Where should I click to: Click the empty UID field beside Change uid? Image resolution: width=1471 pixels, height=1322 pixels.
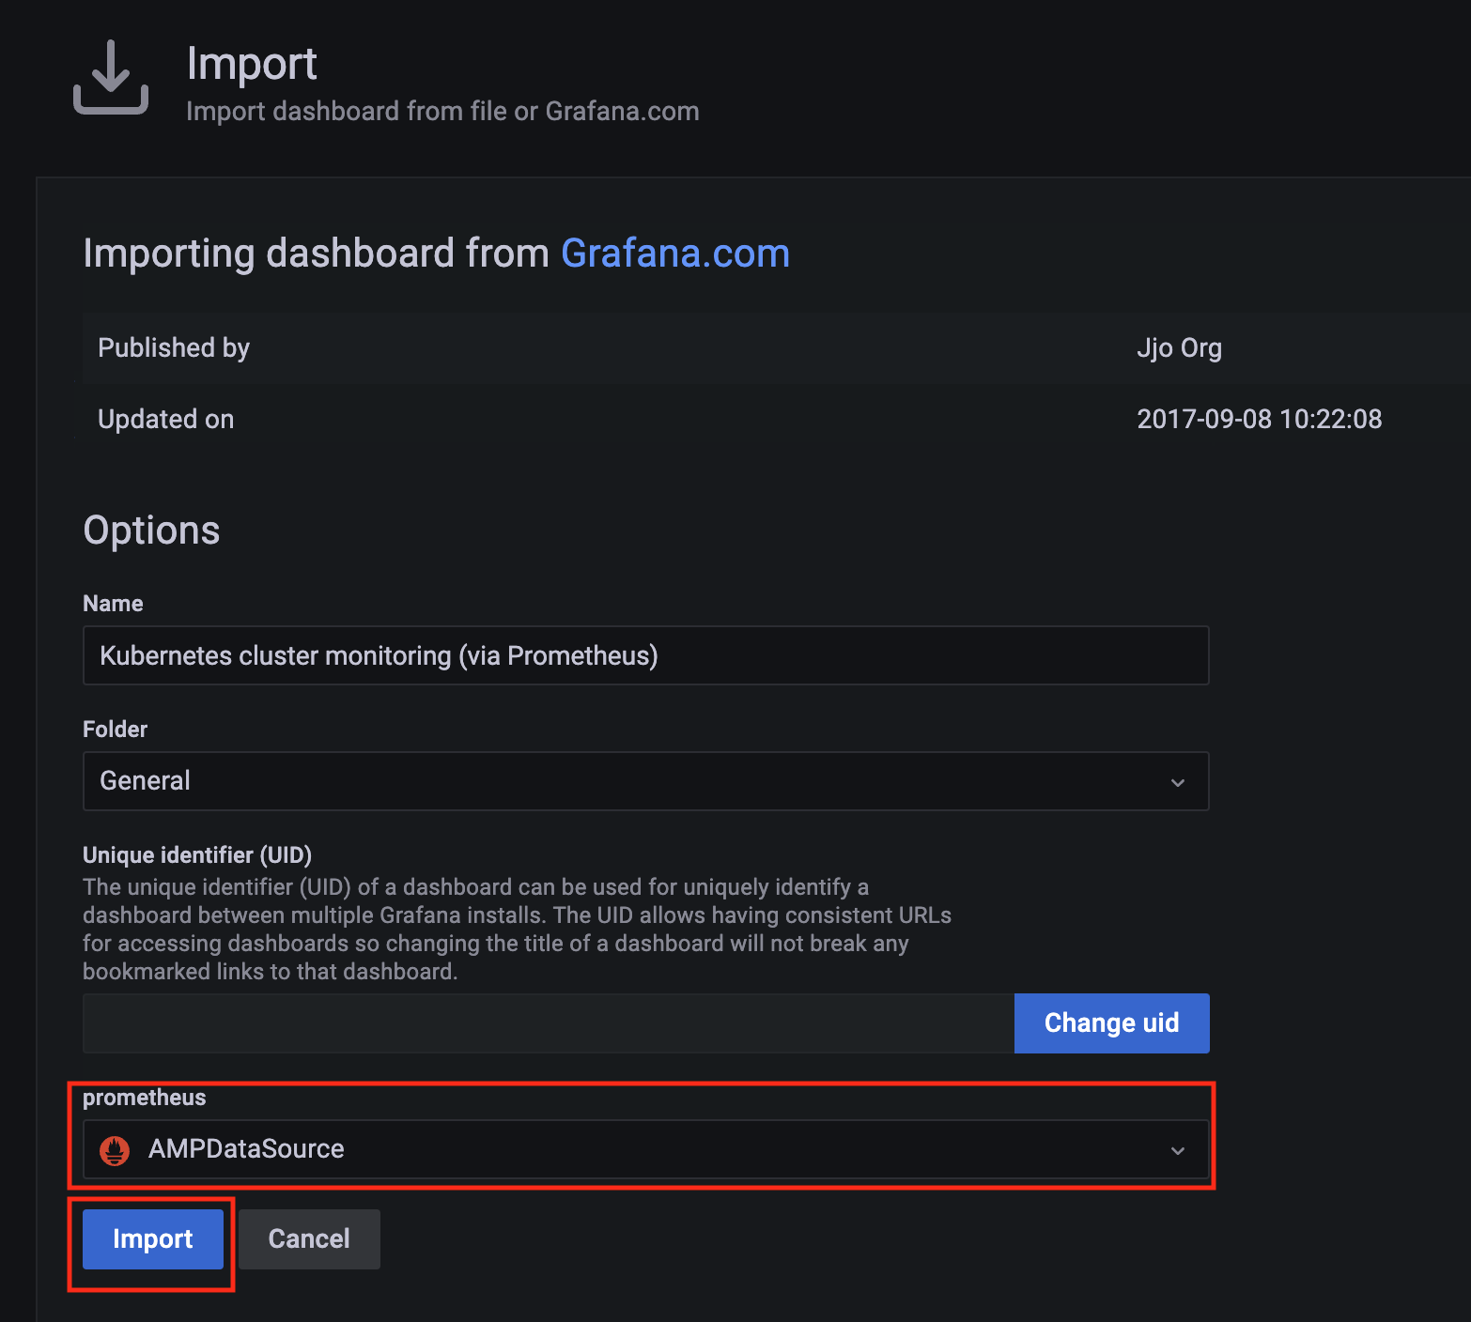(545, 1022)
